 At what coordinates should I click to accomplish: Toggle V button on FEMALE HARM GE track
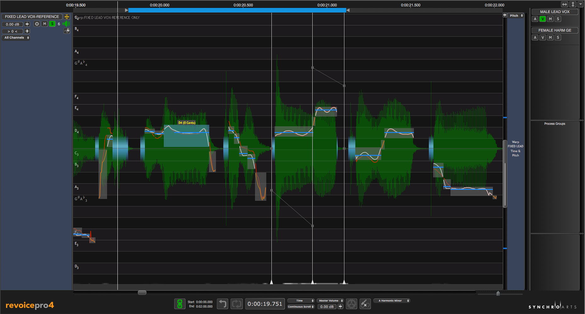[543, 37]
